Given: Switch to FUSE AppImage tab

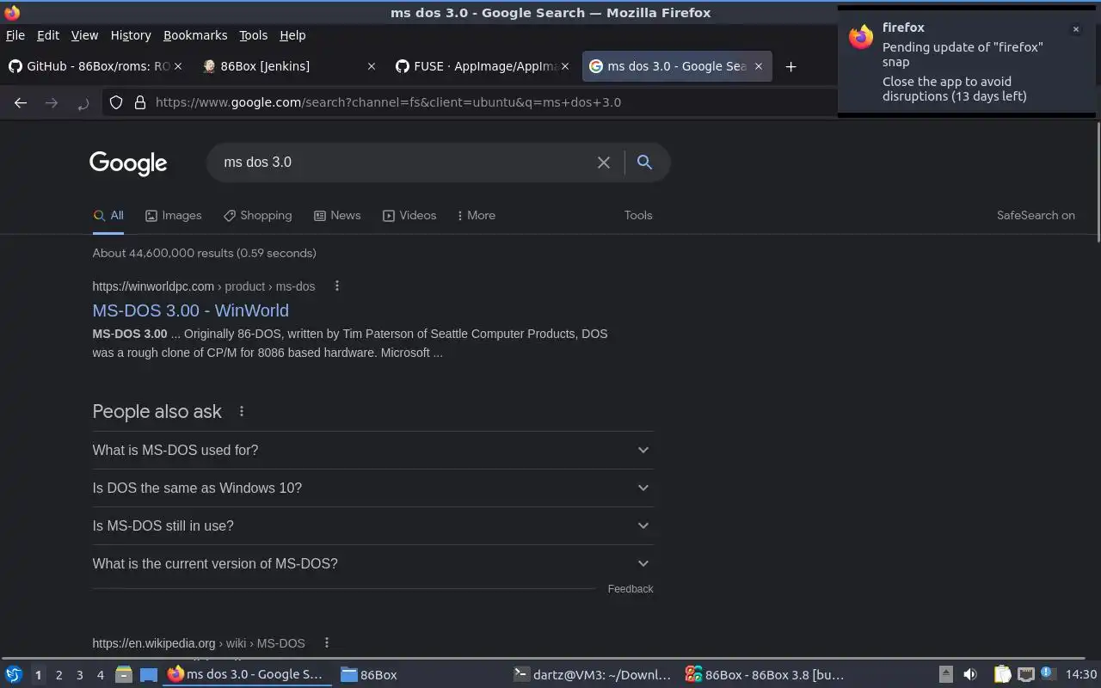Looking at the screenshot, I should (x=484, y=66).
